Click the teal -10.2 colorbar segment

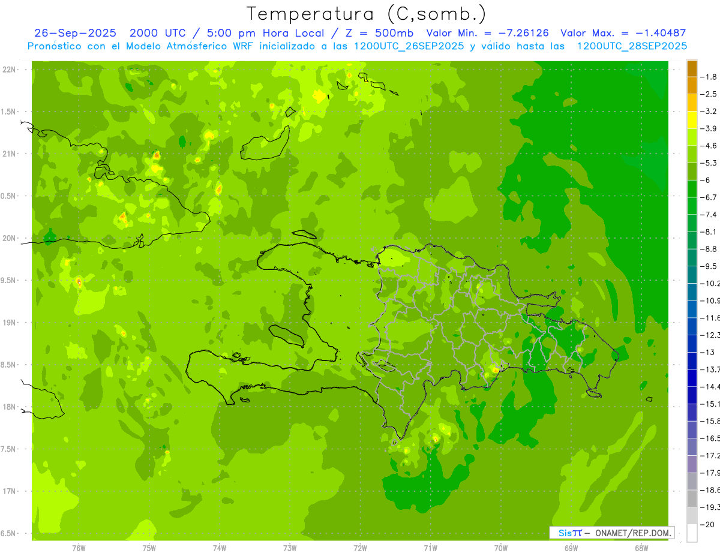[x=692, y=275]
